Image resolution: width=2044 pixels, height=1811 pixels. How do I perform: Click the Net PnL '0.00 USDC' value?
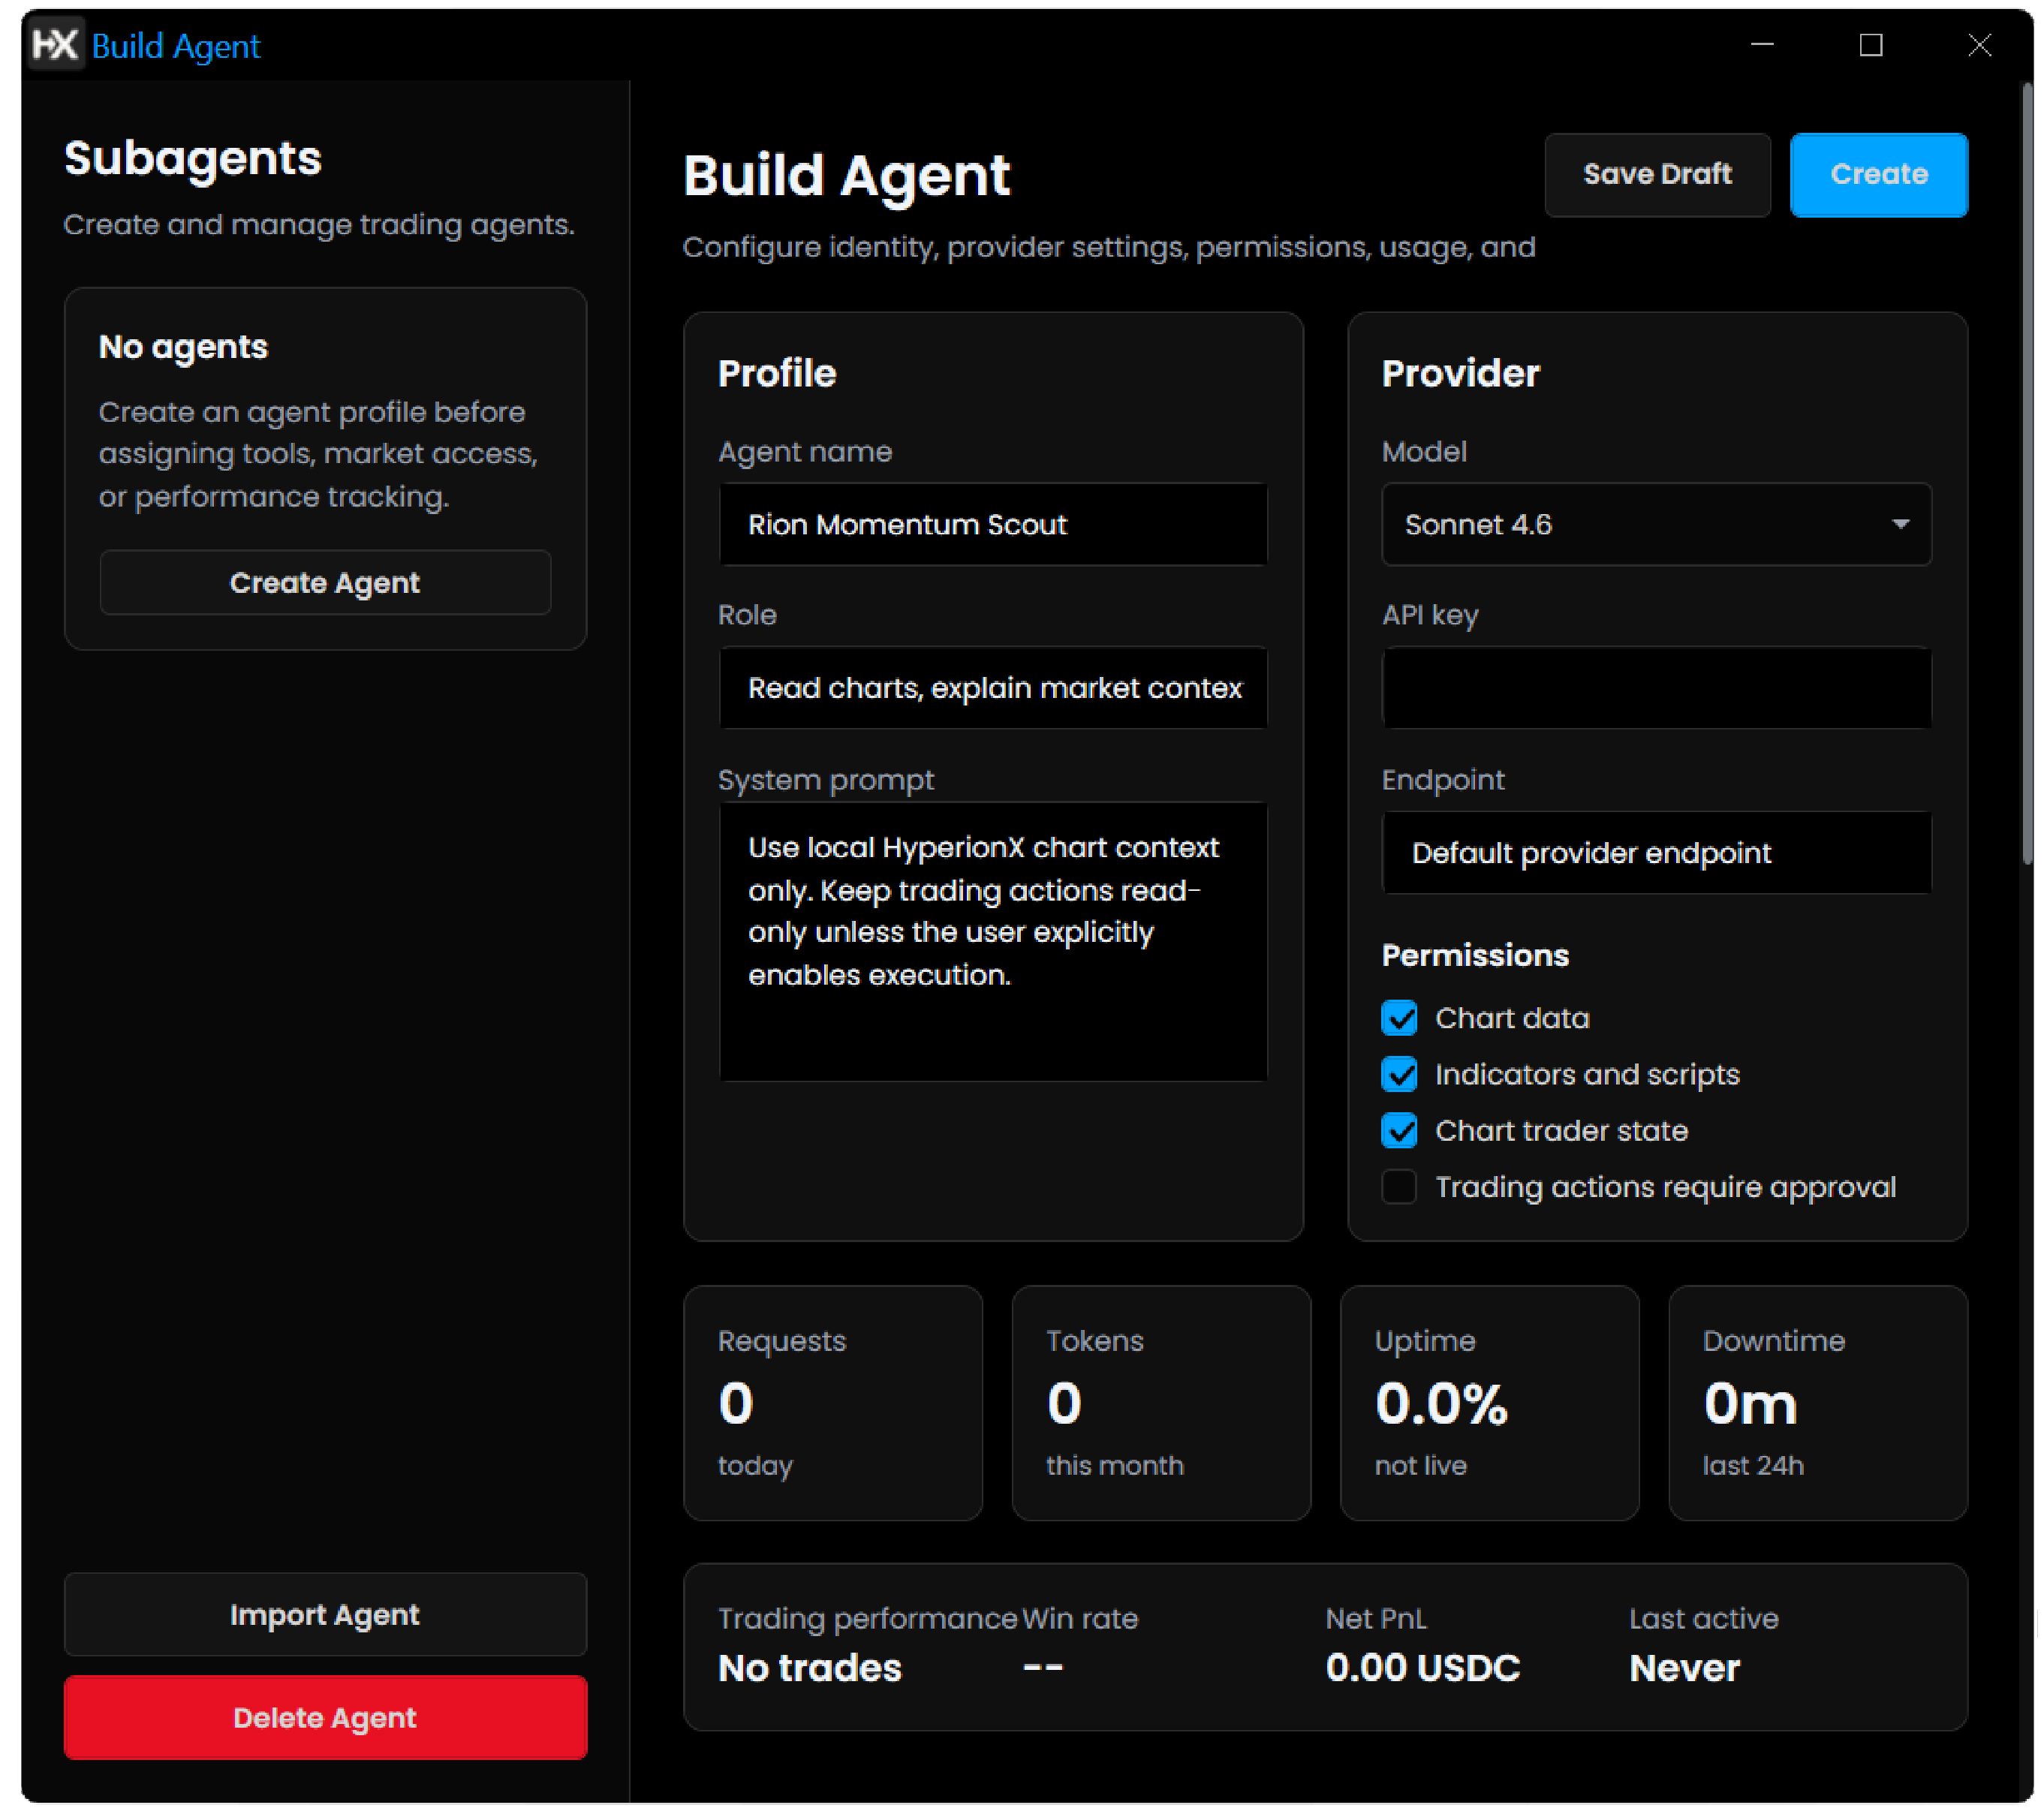tap(1422, 1668)
